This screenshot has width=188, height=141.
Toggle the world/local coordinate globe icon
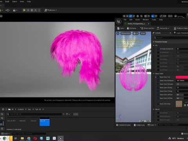click(137, 16)
